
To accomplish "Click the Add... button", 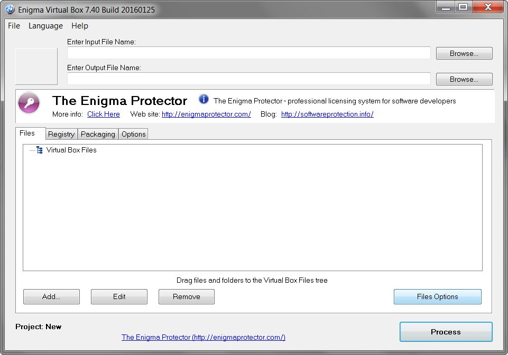I will (x=51, y=297).
